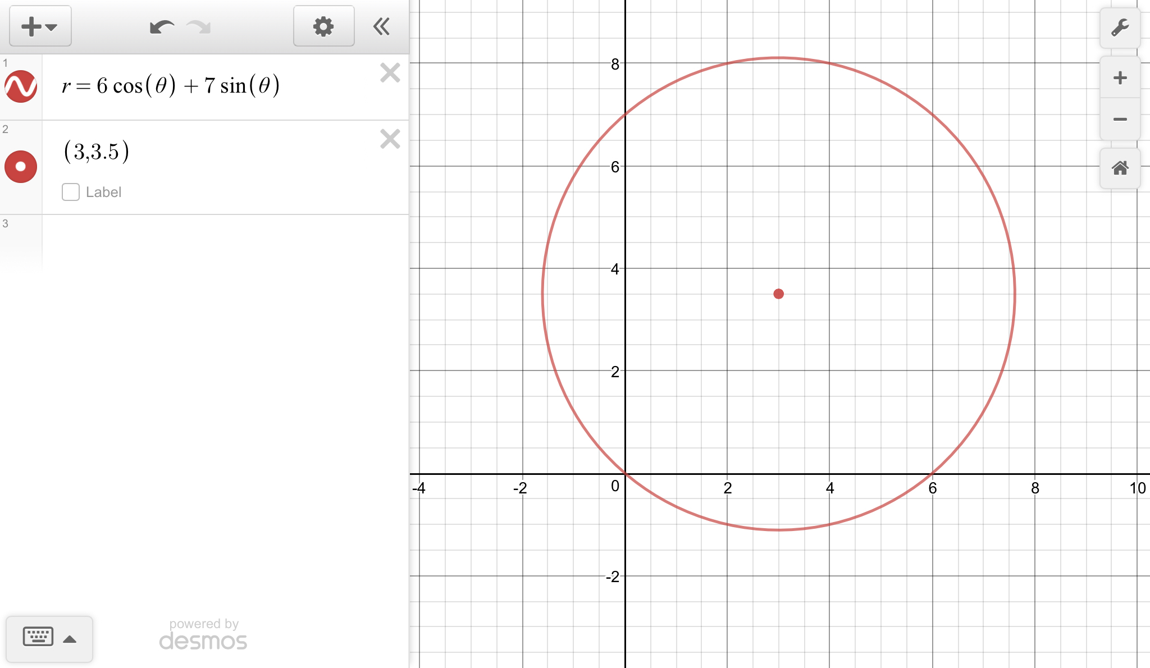The width and height of the screenshot is (1150, 668).
Task: Enable the Label checkbox
Action: 71,192
